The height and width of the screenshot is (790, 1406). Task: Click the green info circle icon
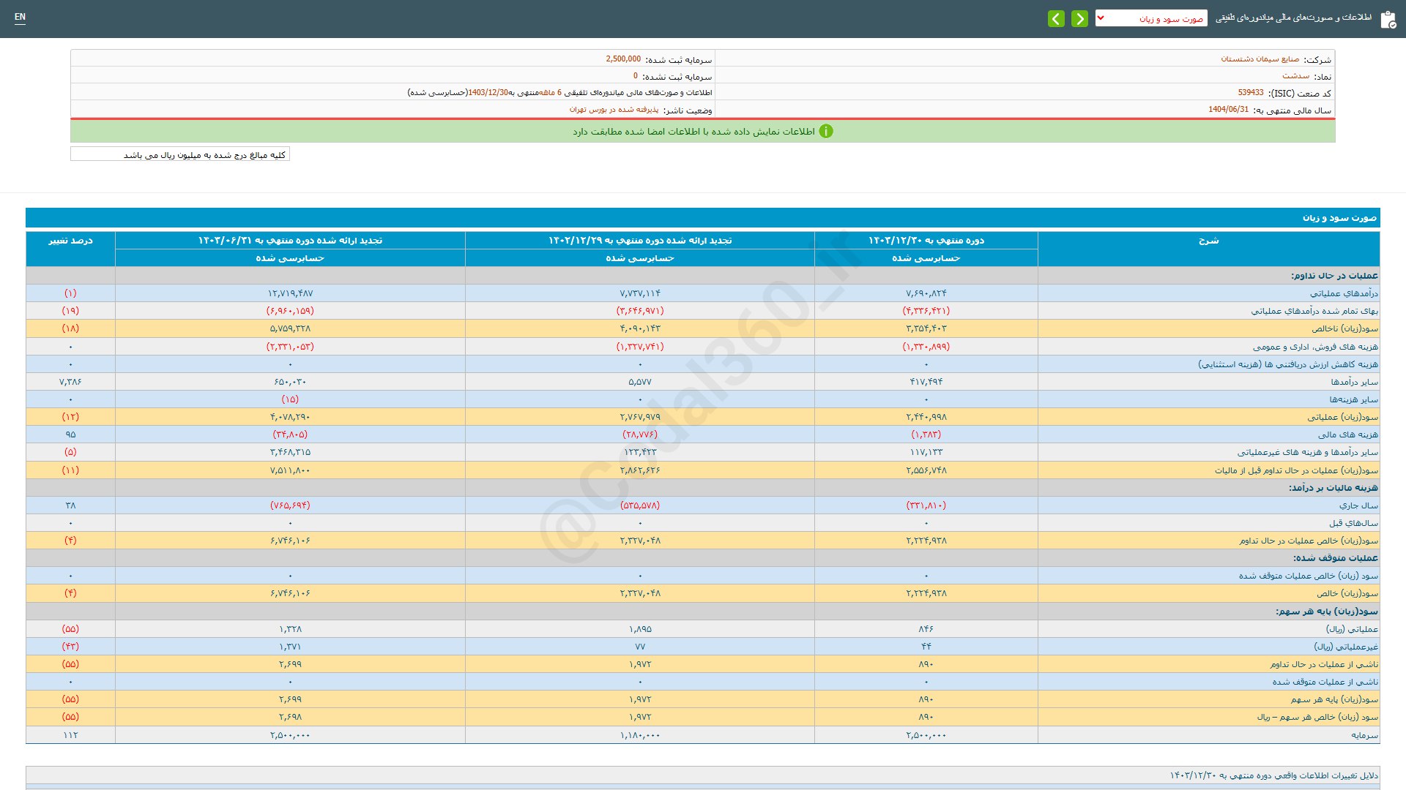826,132
